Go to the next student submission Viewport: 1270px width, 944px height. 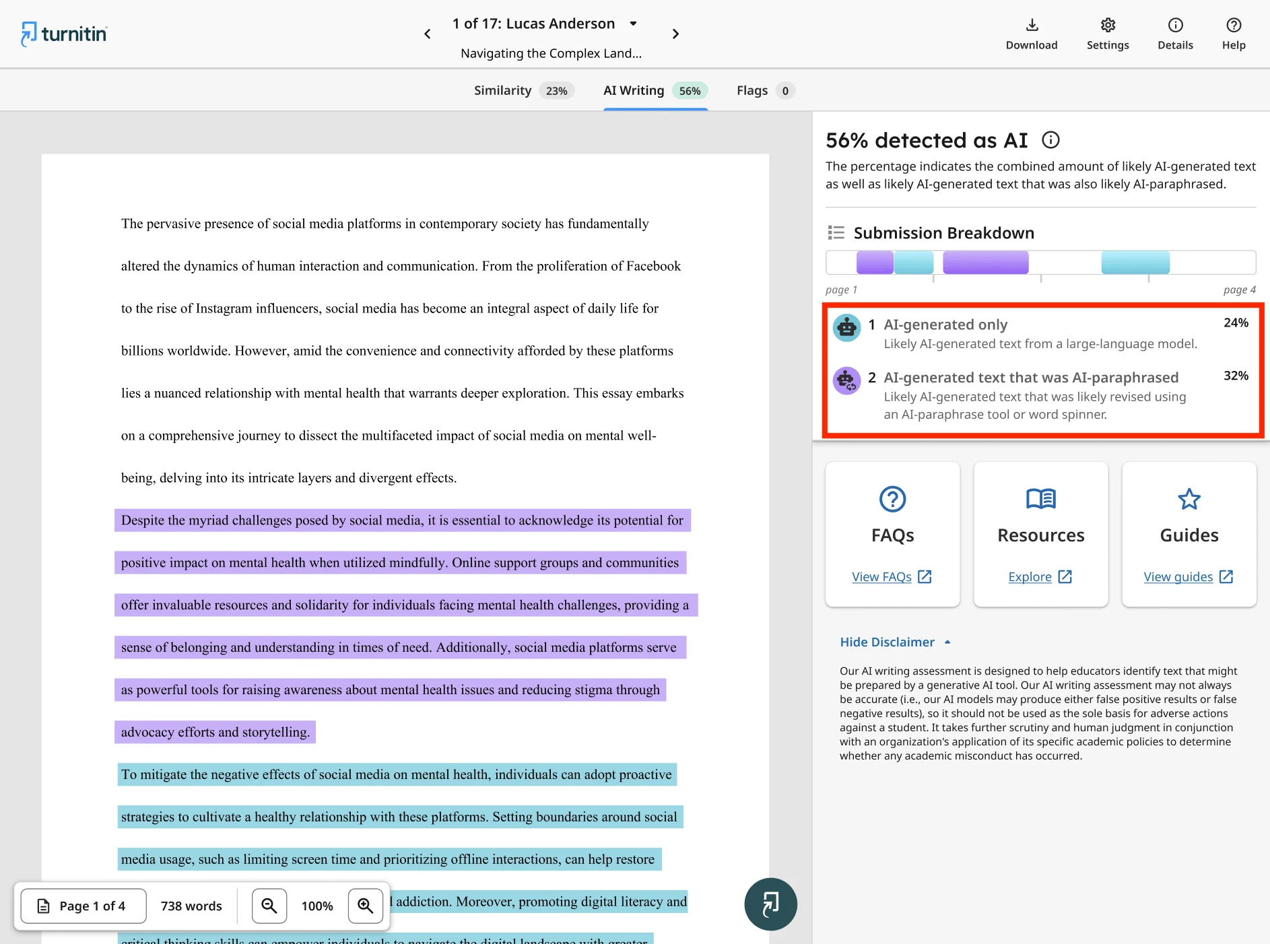pyautogui.click(x=675, y=34)
